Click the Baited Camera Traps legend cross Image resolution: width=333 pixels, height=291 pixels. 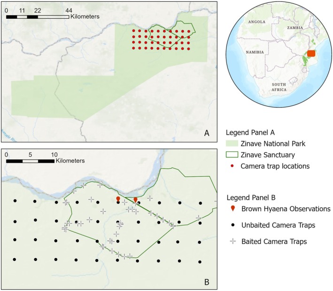[x=233, y=241]
